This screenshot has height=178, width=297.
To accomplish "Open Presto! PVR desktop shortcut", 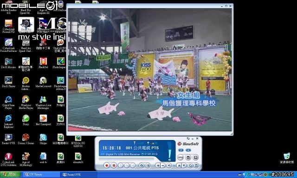I will pos(8,139).
